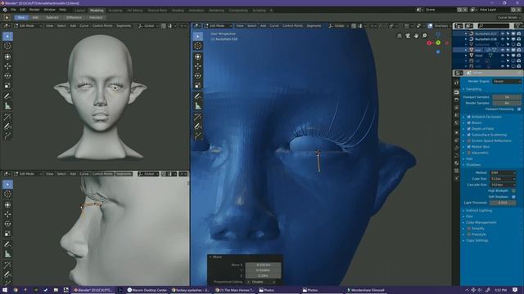Open the File menu
The width and height of the screenshot is (524, 294).
(13, 10)
